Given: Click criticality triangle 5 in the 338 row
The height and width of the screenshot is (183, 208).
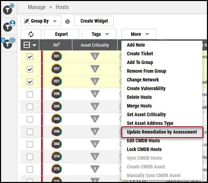Looking at the screenshot, I should pos(95,94).
